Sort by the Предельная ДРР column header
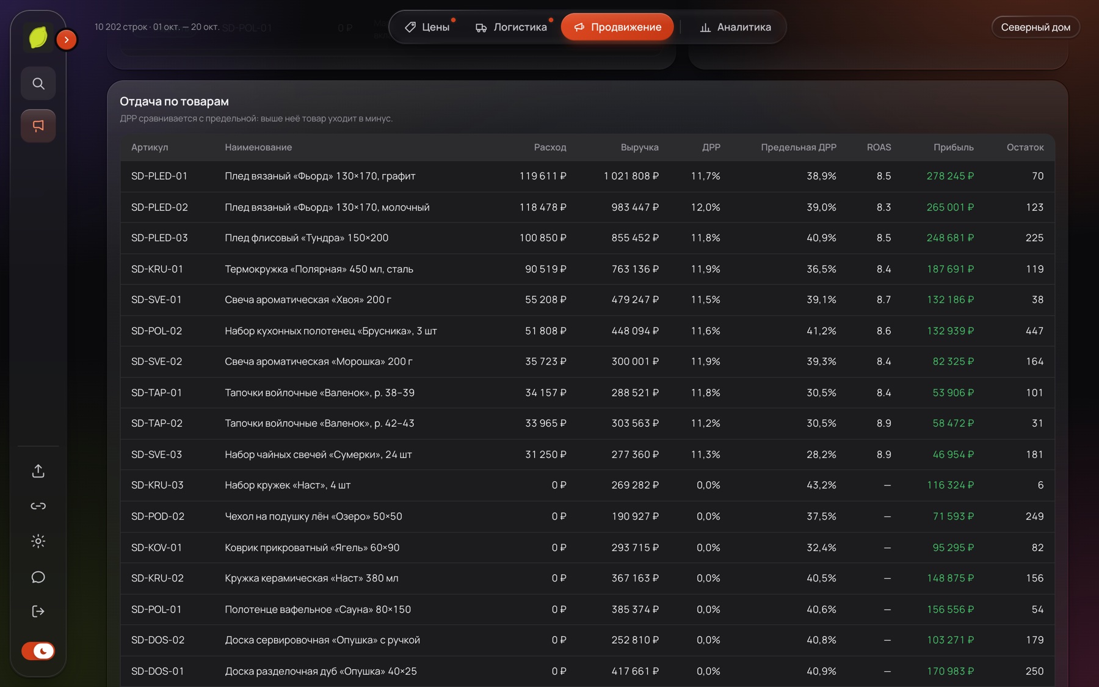This screenshot has width=1099, height=687. (x=799, y=147)
